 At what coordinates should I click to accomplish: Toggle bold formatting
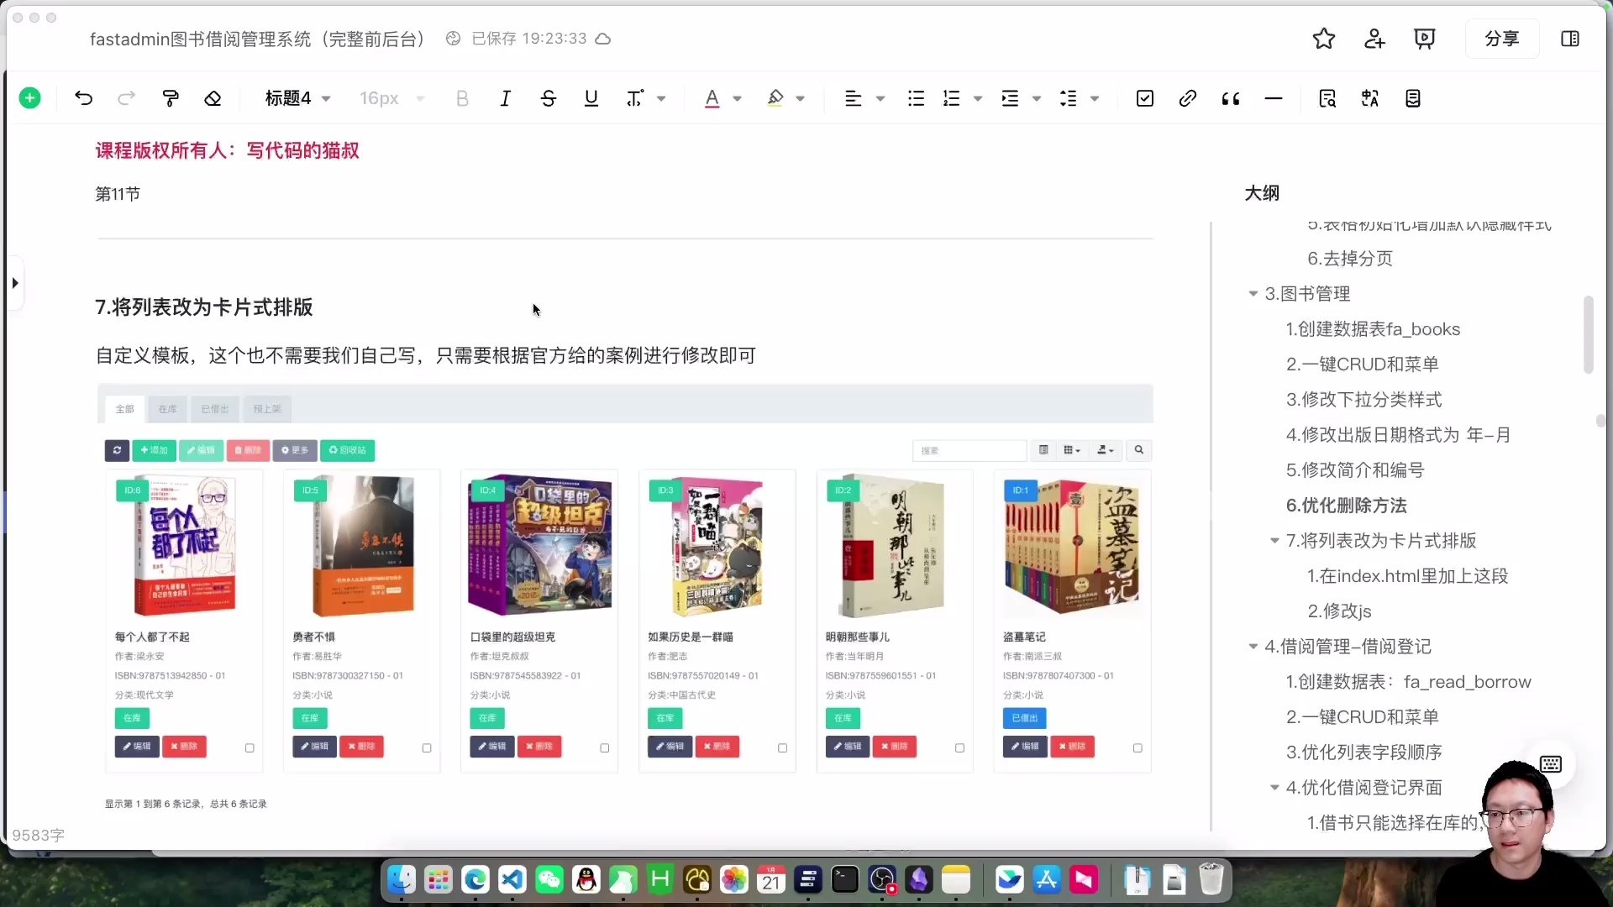point(462,98)
